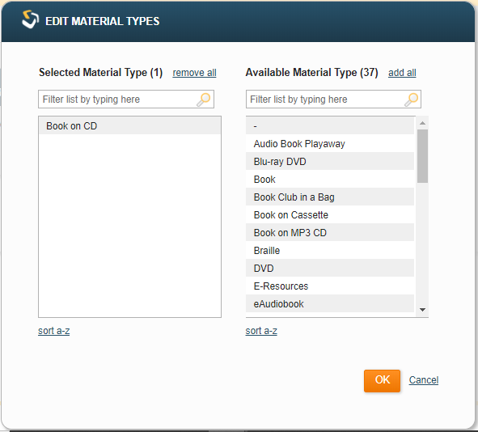The height and width of the screenshot is (432, 478).
Task: Select 'Audio Book Playaway' from available list
Action: [330, 143]
